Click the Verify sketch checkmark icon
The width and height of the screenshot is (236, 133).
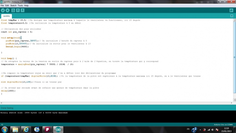click(3, 10)
